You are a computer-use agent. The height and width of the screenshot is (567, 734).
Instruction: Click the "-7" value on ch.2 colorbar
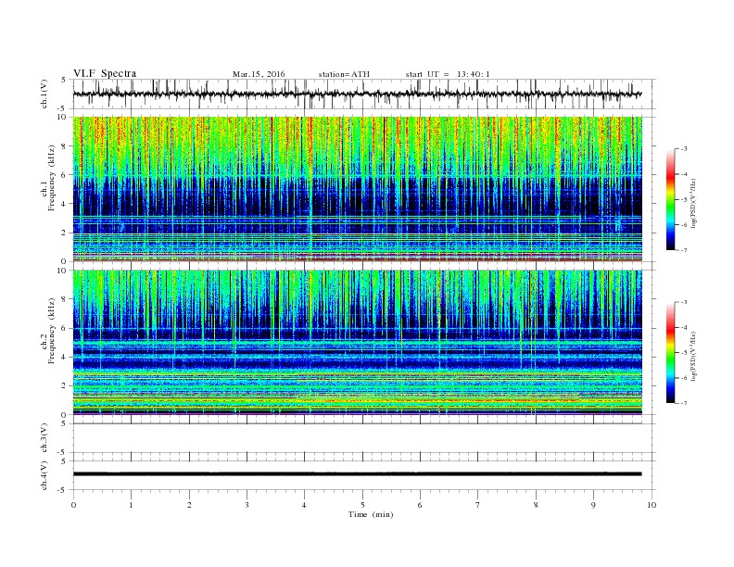pos(684,403)
